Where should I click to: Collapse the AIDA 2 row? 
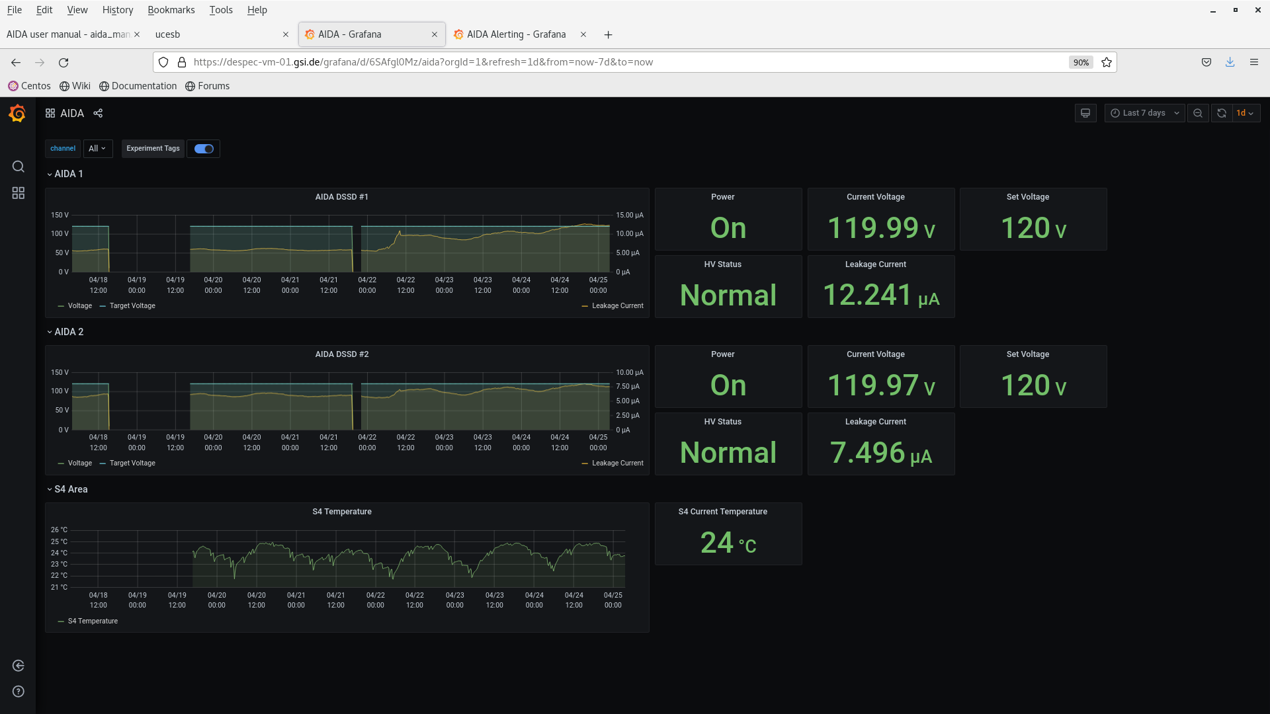(x=69, y=332)
